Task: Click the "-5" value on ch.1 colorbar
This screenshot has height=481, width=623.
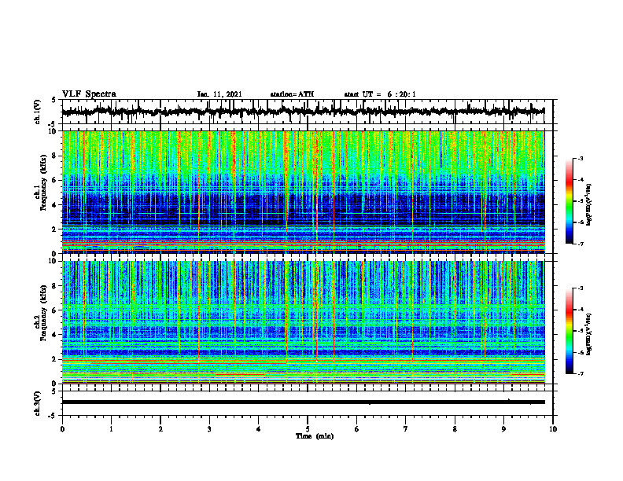Action: pyautogui.click(x=581, y=201)
